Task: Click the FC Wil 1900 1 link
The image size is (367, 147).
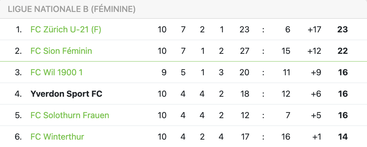Action: click(56, 72)
